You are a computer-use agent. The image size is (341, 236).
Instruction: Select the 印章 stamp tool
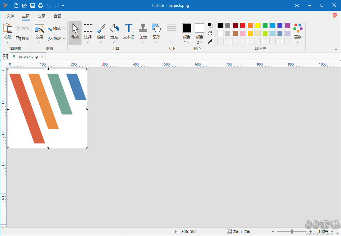tap(143, 28)
